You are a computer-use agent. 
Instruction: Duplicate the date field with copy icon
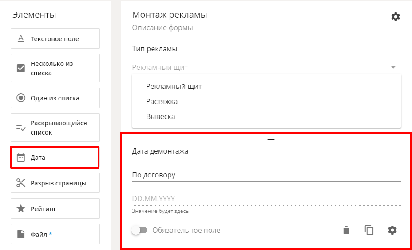(369, 230)
